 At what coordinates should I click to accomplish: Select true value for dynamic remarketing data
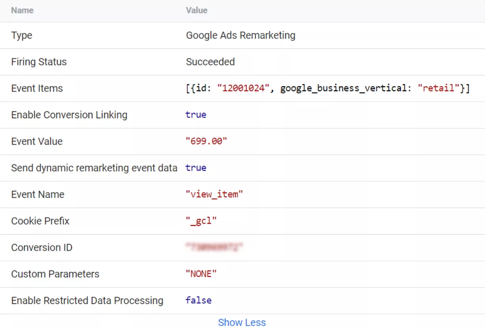pos(196,168)
